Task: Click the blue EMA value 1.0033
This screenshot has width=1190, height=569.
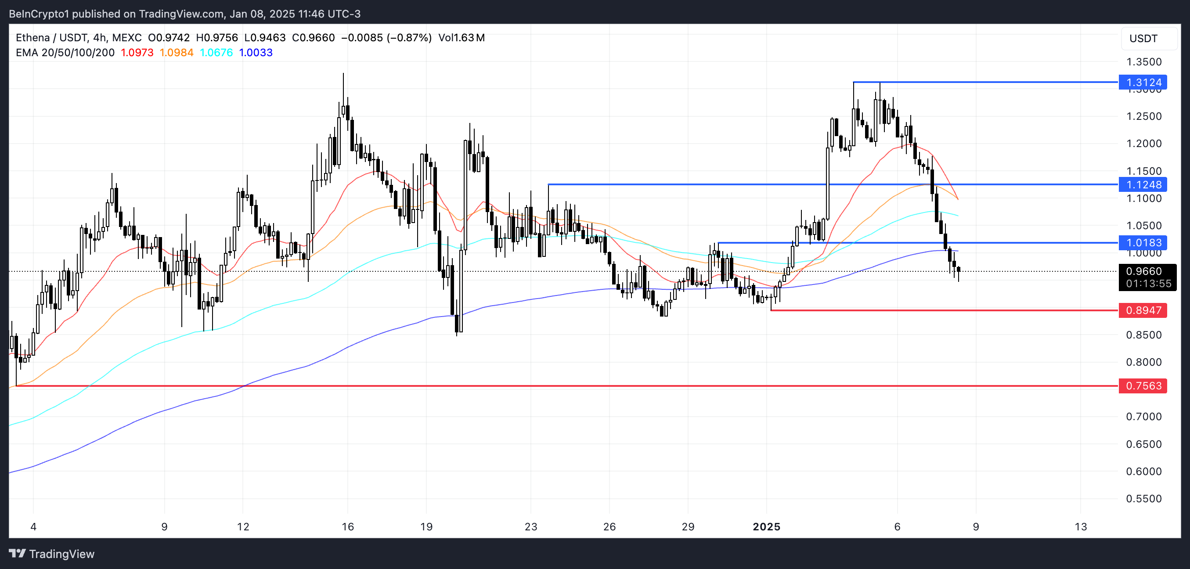Action: [x=256, y=53]
